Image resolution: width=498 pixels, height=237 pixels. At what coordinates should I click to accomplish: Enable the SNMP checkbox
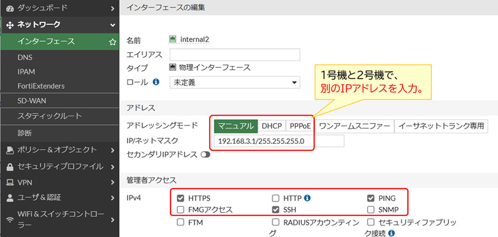pos(371,210)
